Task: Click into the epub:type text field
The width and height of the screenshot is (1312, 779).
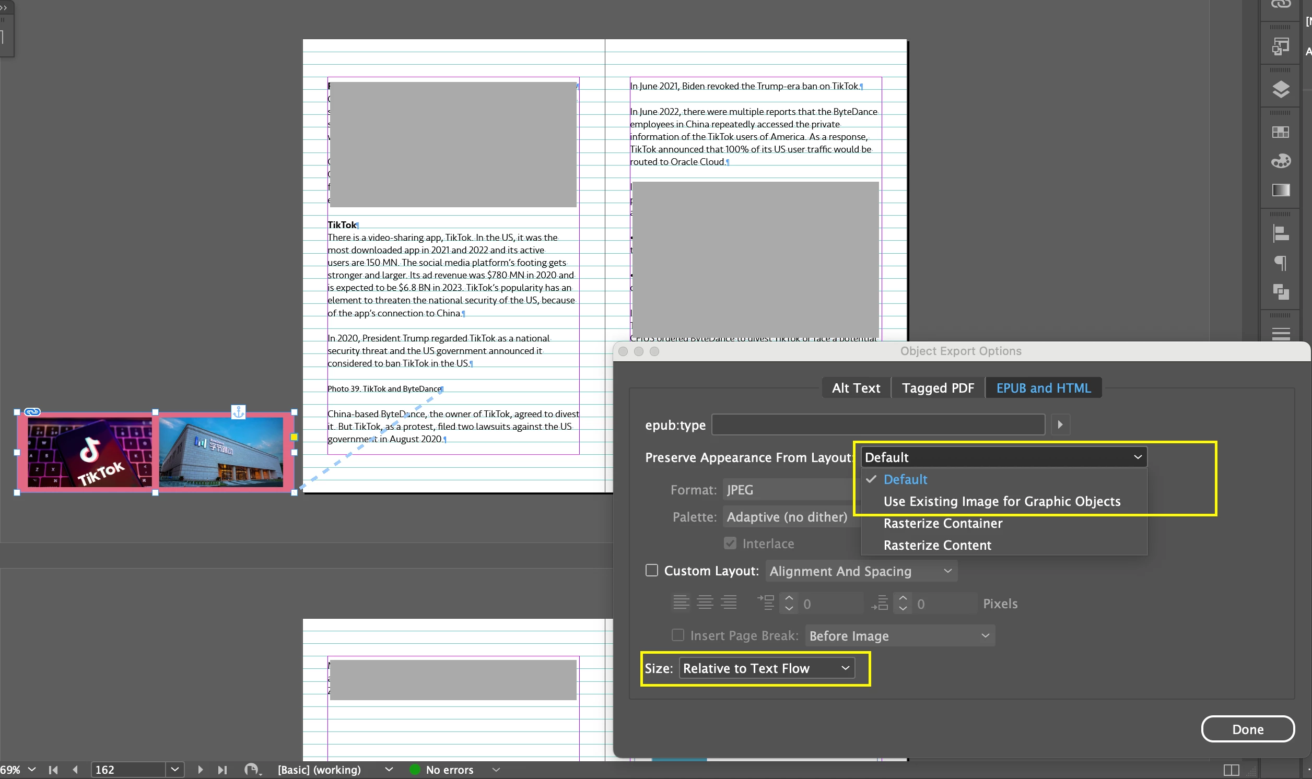Action: coord(878,424)
